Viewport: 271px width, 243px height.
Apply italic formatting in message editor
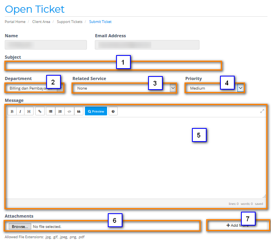click(x=20, y=111)
